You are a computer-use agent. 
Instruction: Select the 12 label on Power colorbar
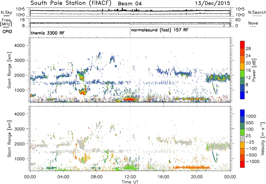point(248,78)
